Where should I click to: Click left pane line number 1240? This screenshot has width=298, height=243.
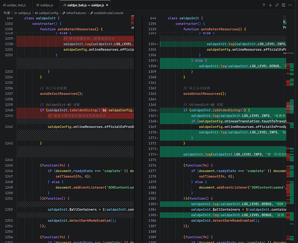[9, 110]
